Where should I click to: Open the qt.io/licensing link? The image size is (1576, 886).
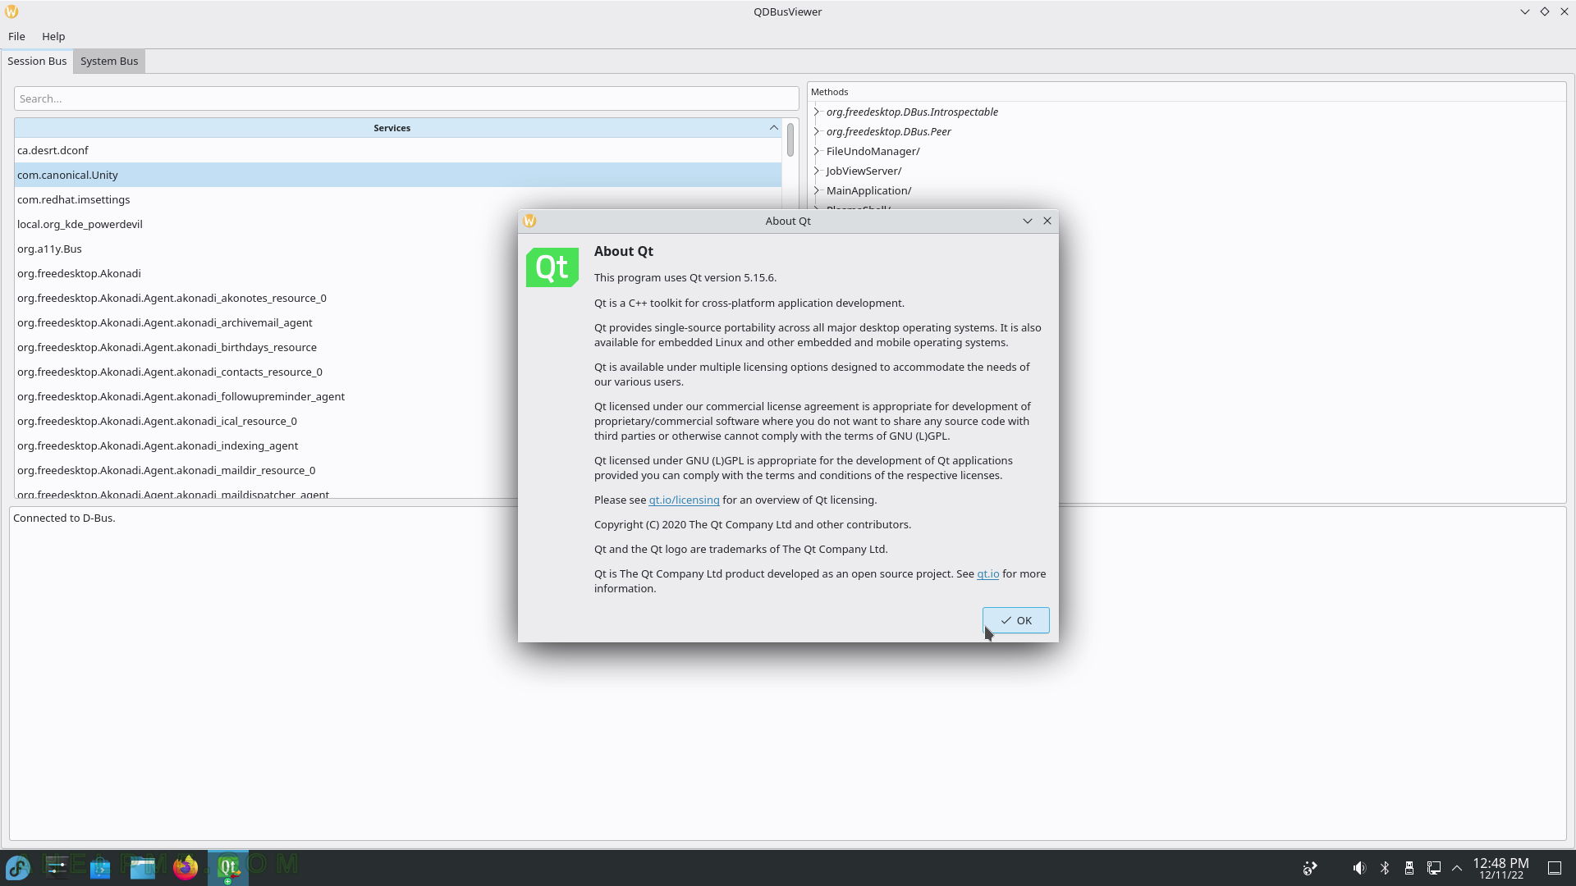tap(684, 500)
